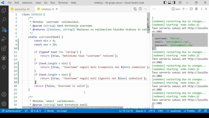Open the Selection menu
The width and height of the screenshot is (209, 118).
(27, 3)
